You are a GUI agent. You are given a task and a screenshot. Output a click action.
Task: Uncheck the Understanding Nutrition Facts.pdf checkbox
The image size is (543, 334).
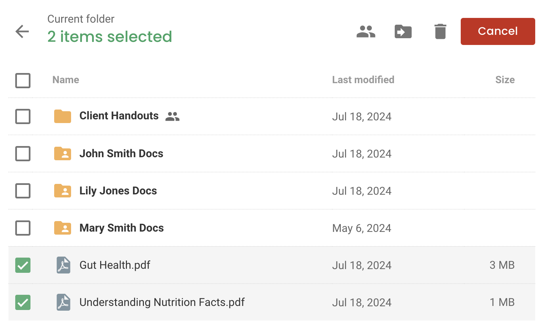[x=23, y=302]
